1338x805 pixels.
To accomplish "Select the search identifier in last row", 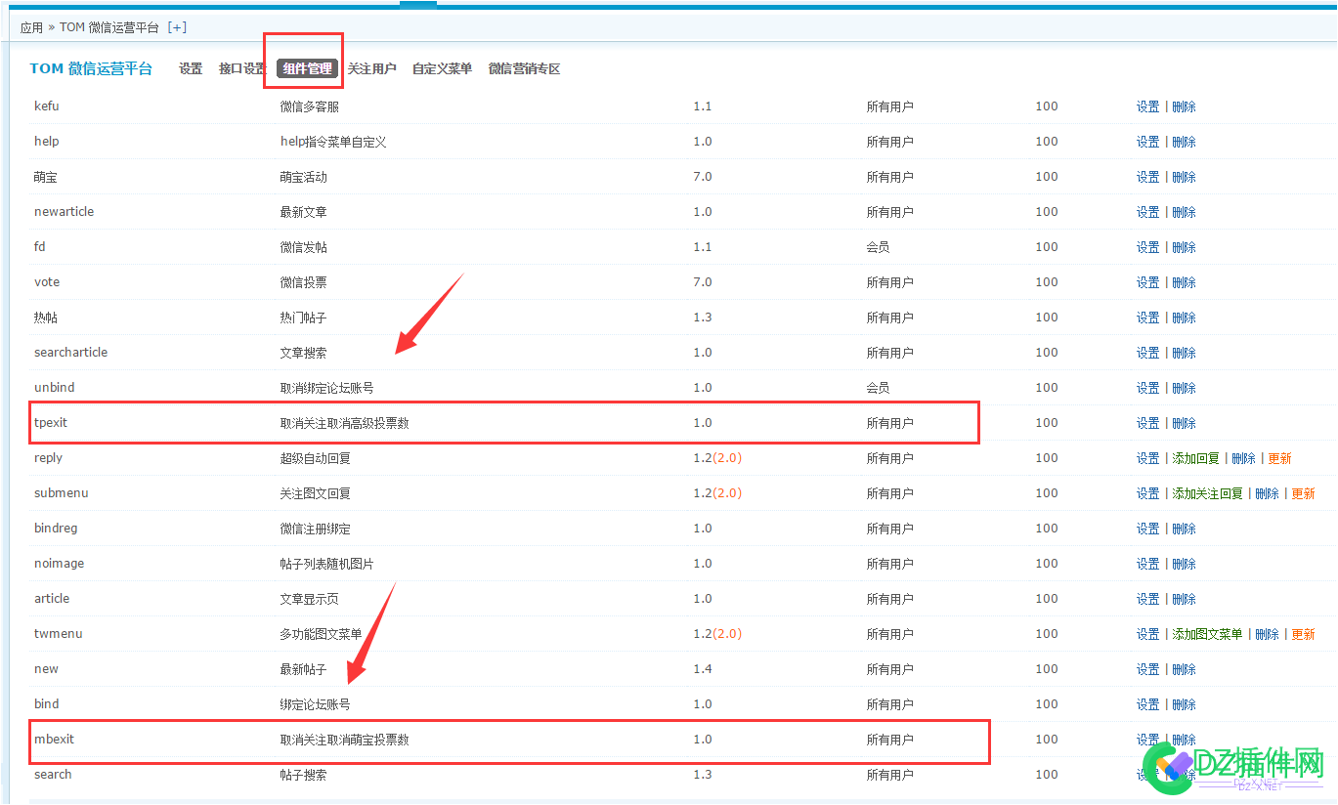I will [x=53, y=775].
